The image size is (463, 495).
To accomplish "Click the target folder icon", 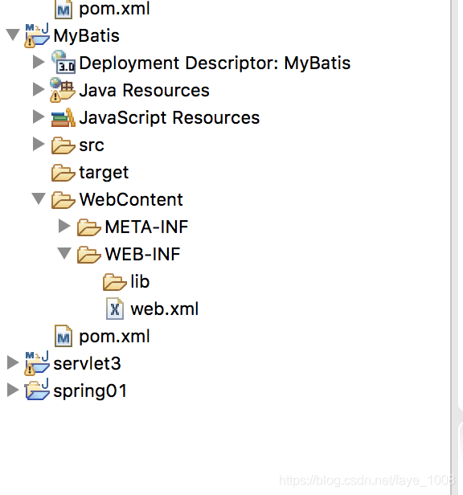I will click(x=64, y=173).
